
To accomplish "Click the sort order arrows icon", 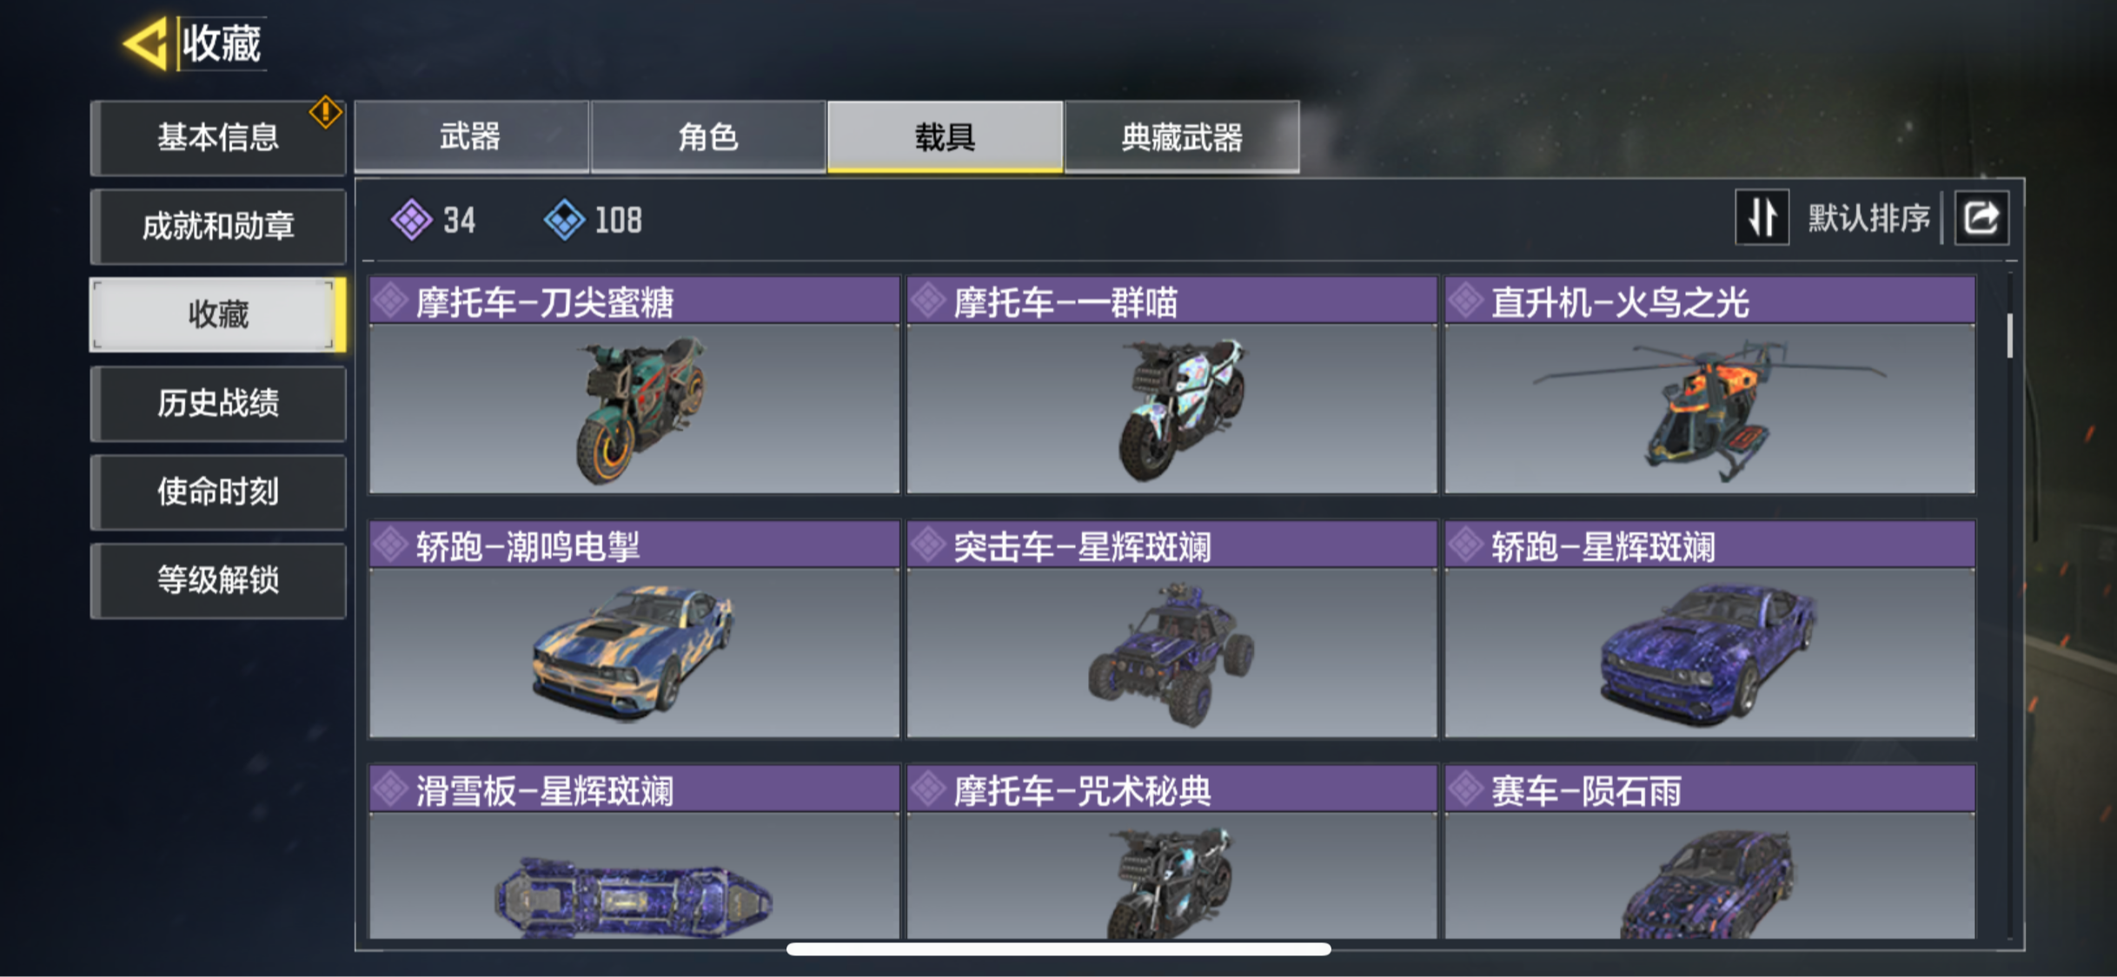I will click(x=1762, y=217).
